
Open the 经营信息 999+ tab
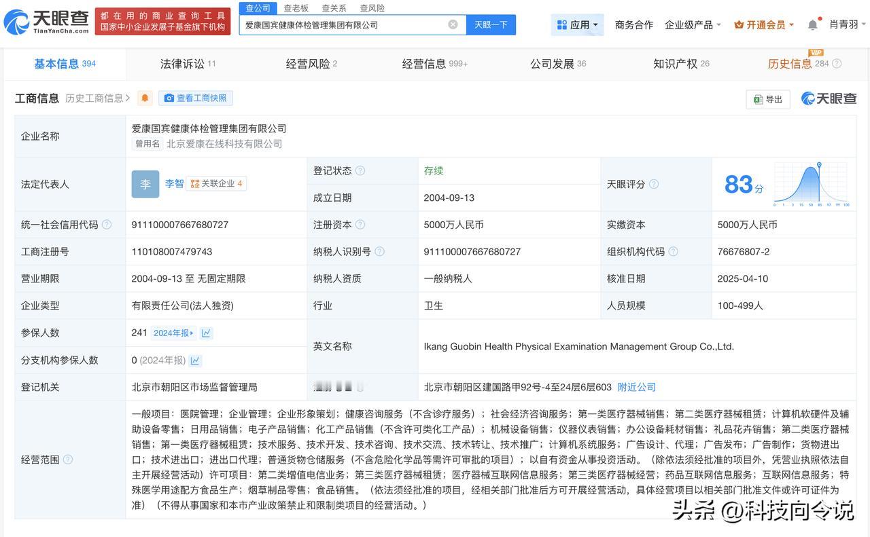(435, 64)
